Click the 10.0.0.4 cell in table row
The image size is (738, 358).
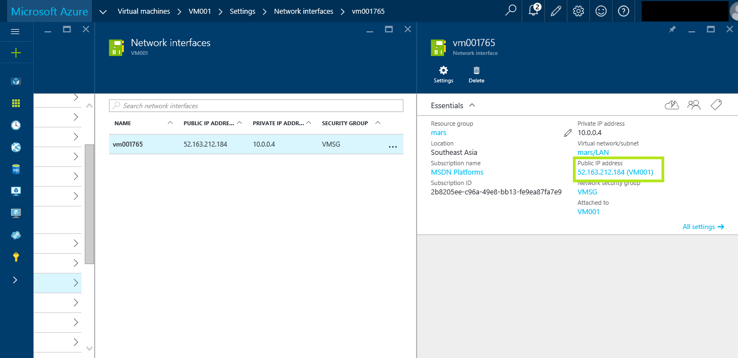point(264,144)
